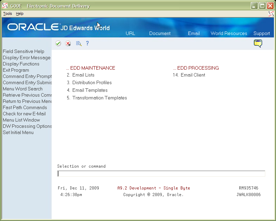Click the Selection or command input field

tap(161, 174)
